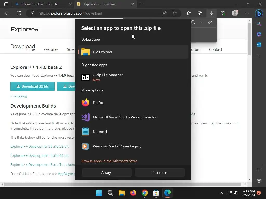
Task: Open volume control in tray
Action: click(x=236, y=193)
